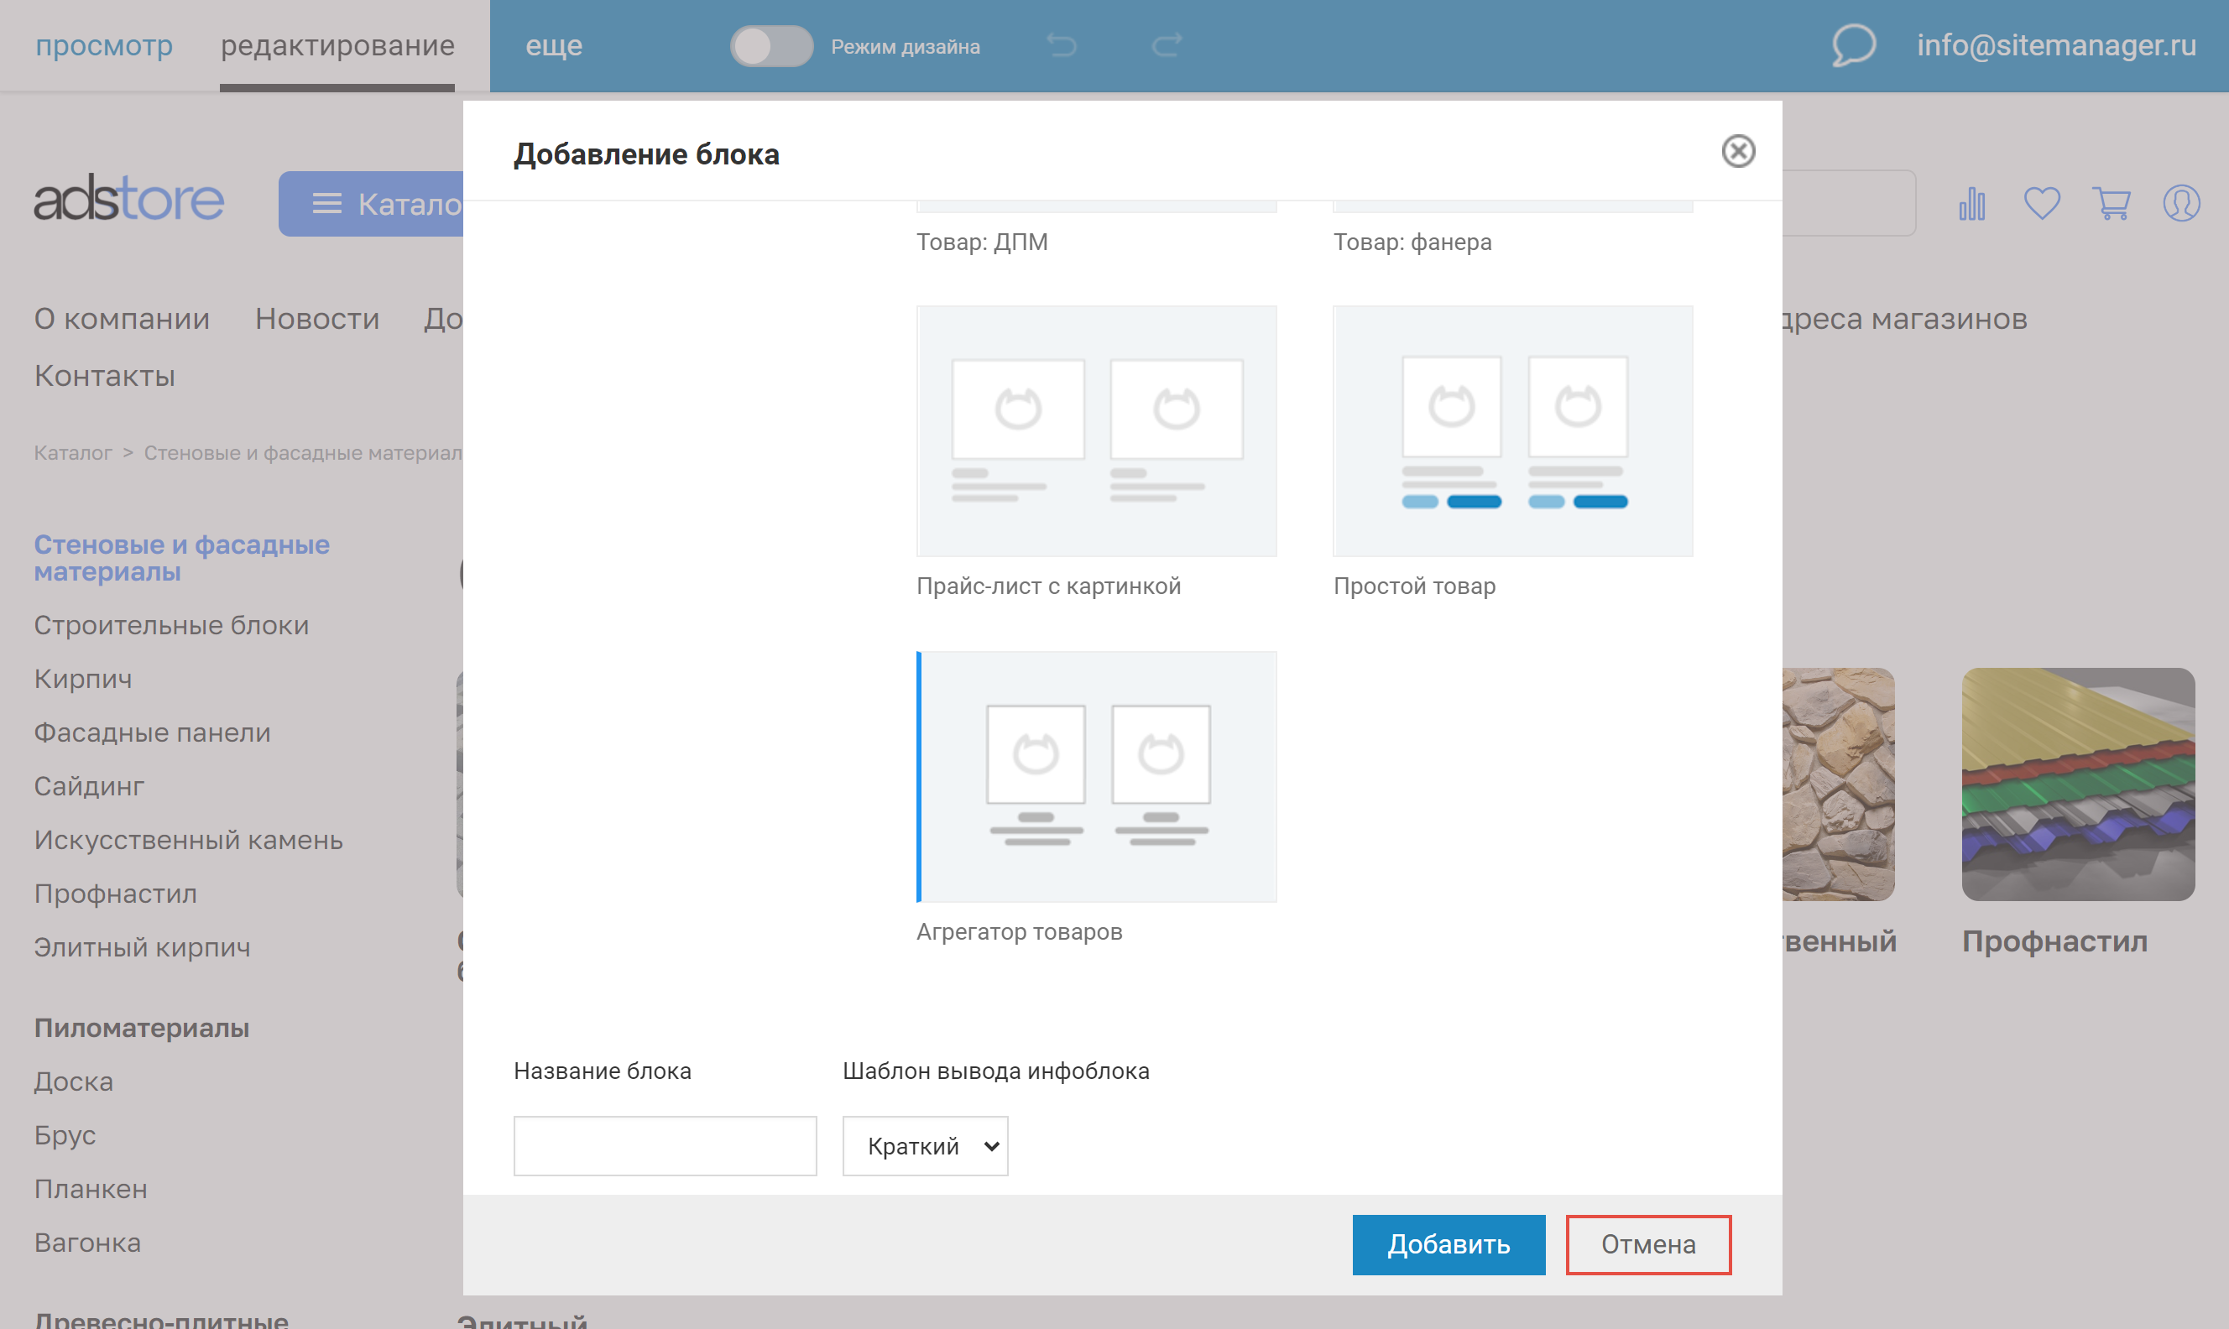Open the shopping cart icon
This screenshot has width=2229, height=1329.
[2111, 203]
